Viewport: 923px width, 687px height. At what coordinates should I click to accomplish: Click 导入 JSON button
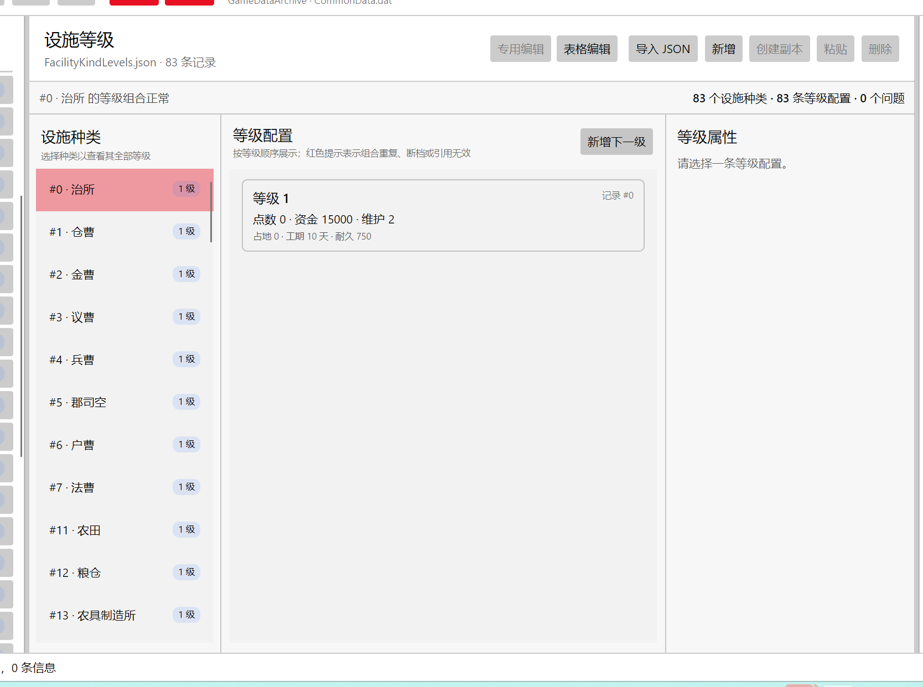tap(663, 49)
